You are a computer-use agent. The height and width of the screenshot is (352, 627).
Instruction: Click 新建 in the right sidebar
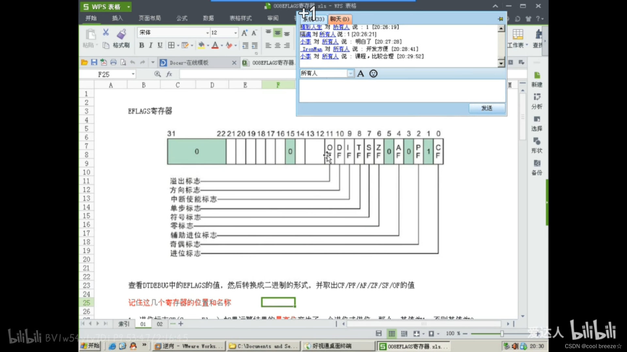pyautogui.click(x=537, y=80)
